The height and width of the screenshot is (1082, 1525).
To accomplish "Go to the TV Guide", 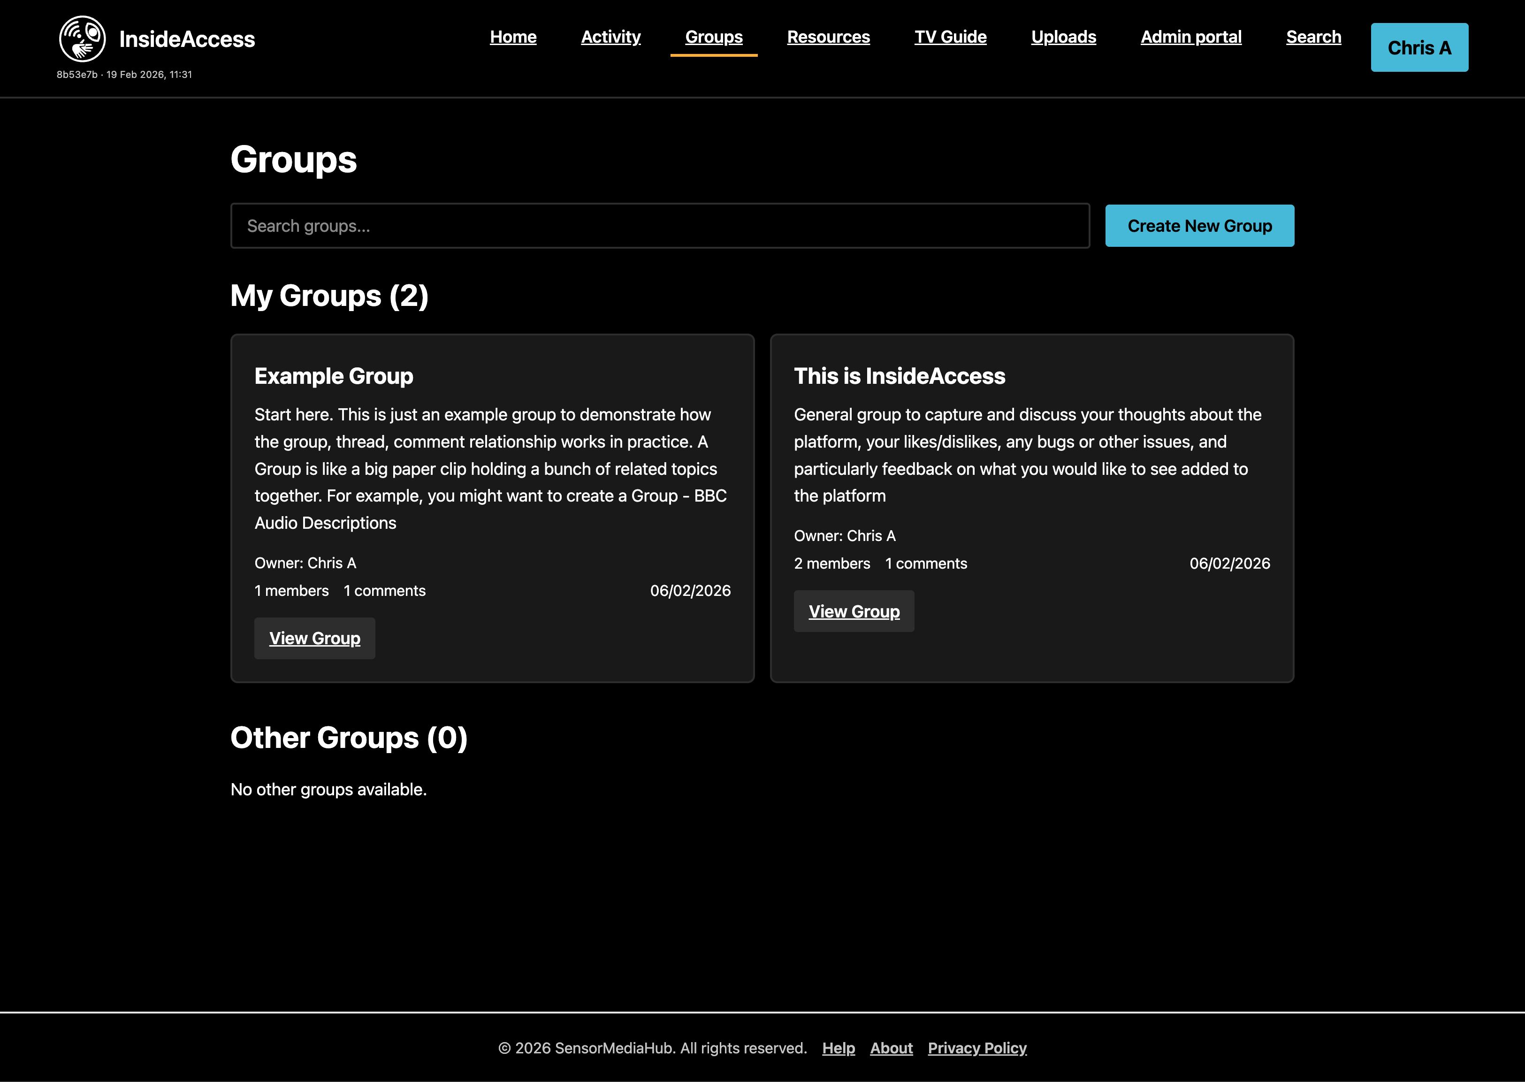I will pos(951,38).
